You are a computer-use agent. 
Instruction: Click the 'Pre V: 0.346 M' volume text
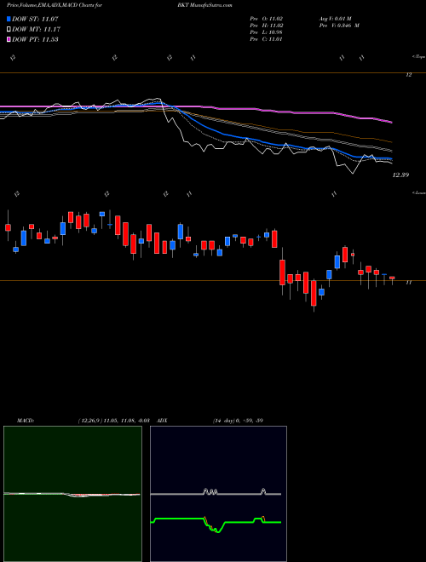click(x=338, y=26)
